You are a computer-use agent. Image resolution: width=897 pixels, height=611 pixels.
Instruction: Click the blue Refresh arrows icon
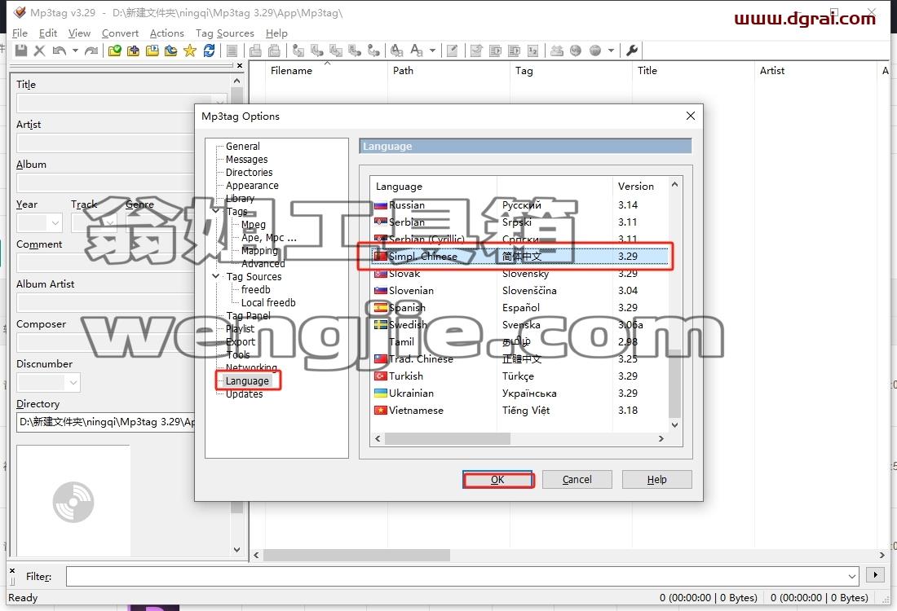pos(209,51)
